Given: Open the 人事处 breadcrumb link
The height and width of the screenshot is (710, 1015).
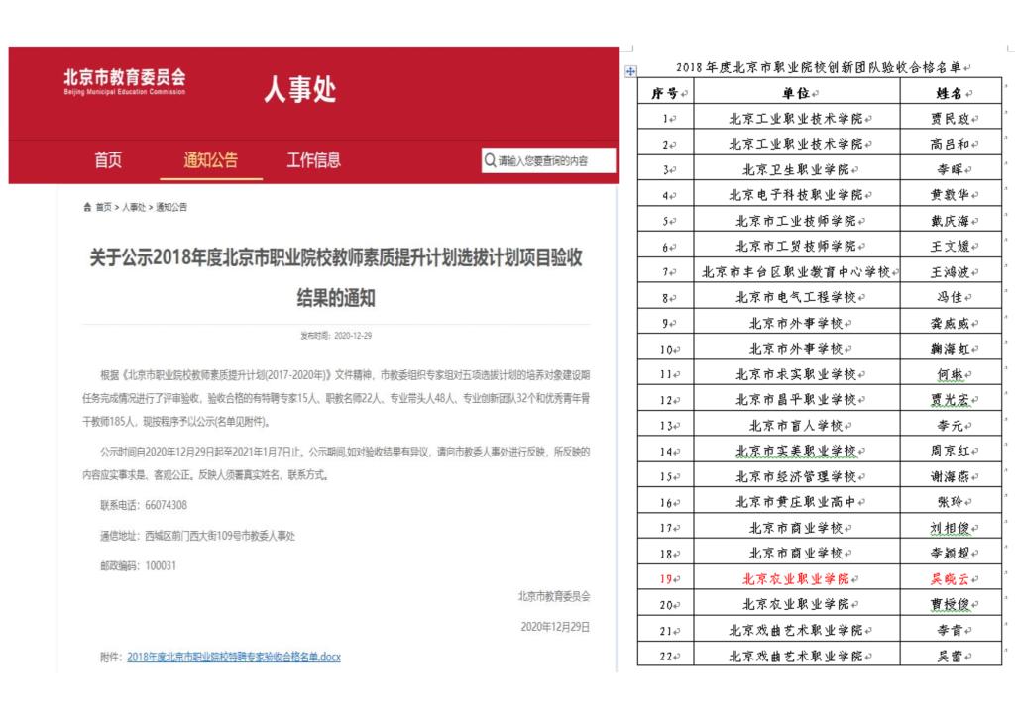Looking at the screenshot, I should (134, 208).
